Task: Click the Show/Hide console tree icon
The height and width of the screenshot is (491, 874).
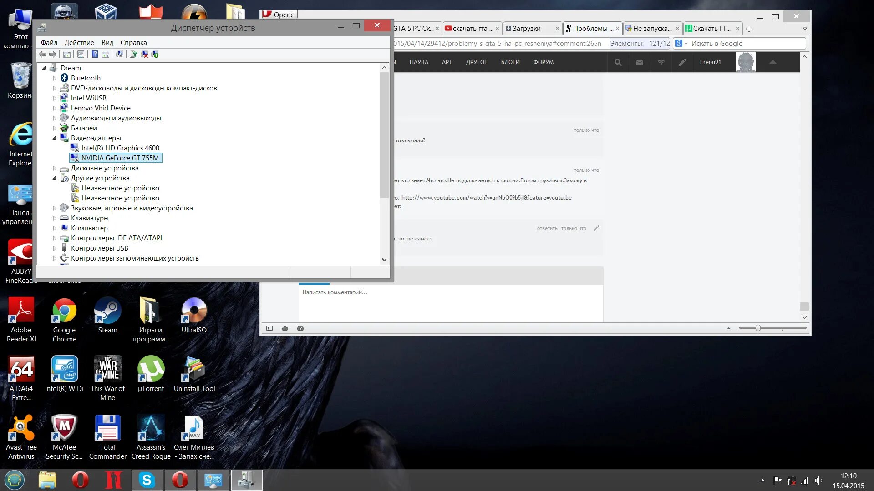Action: (67, 55)
